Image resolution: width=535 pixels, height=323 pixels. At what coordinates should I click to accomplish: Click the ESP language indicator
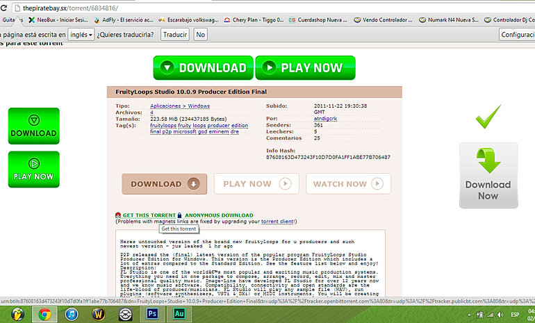516,315
